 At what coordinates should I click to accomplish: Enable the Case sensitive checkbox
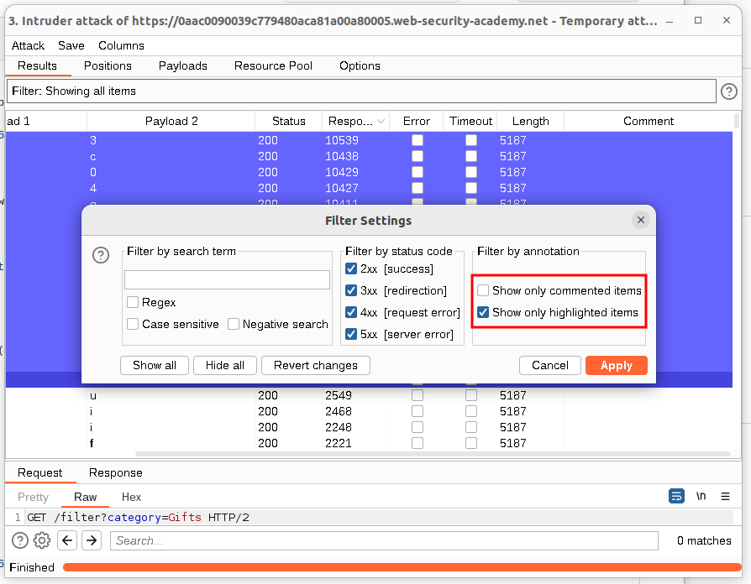pyautogui.click(x=133, y=324)
